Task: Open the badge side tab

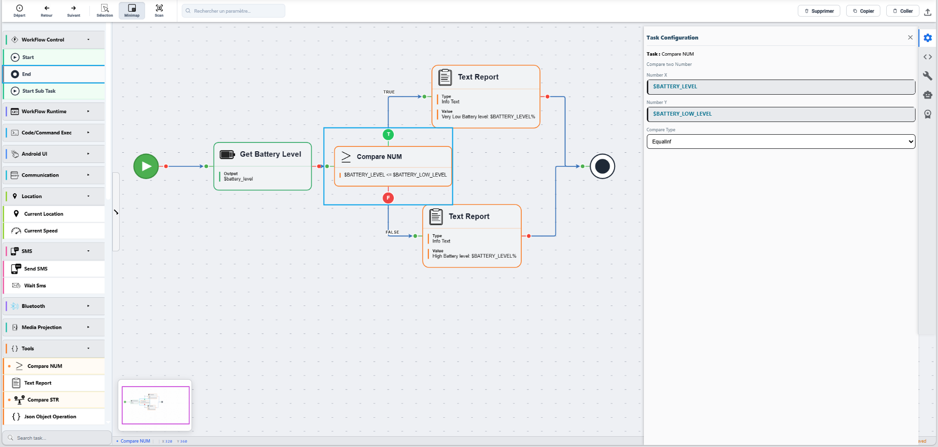Action: coord(928,114)
